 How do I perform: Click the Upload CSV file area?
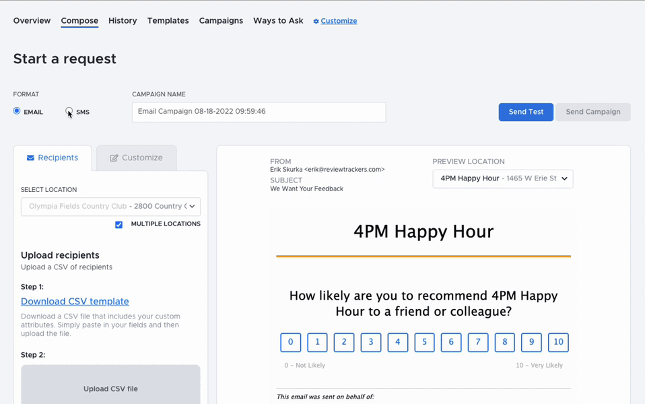110,384
